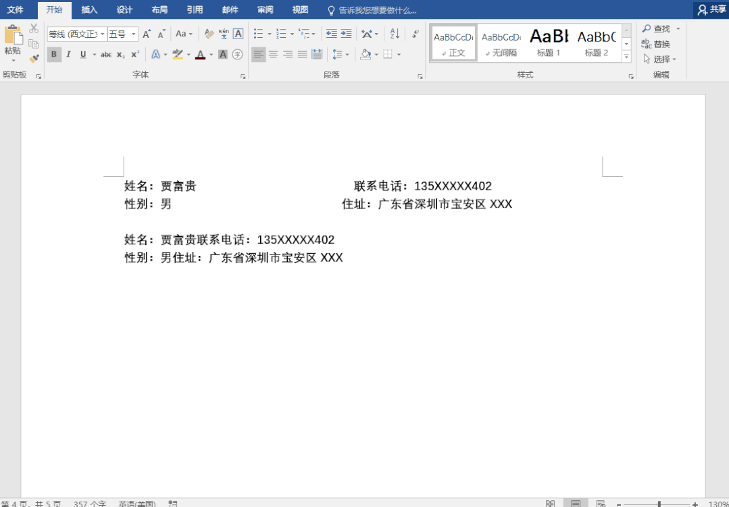Switch to the 插入 tab
This screenshot has width=729, height=507.
(x=89, y=9)
